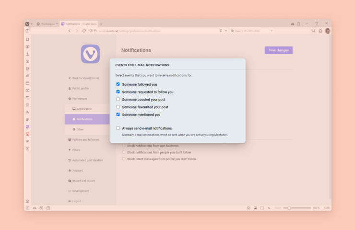Open the History panel
This screenshot has height=230, width=355.
27,61
